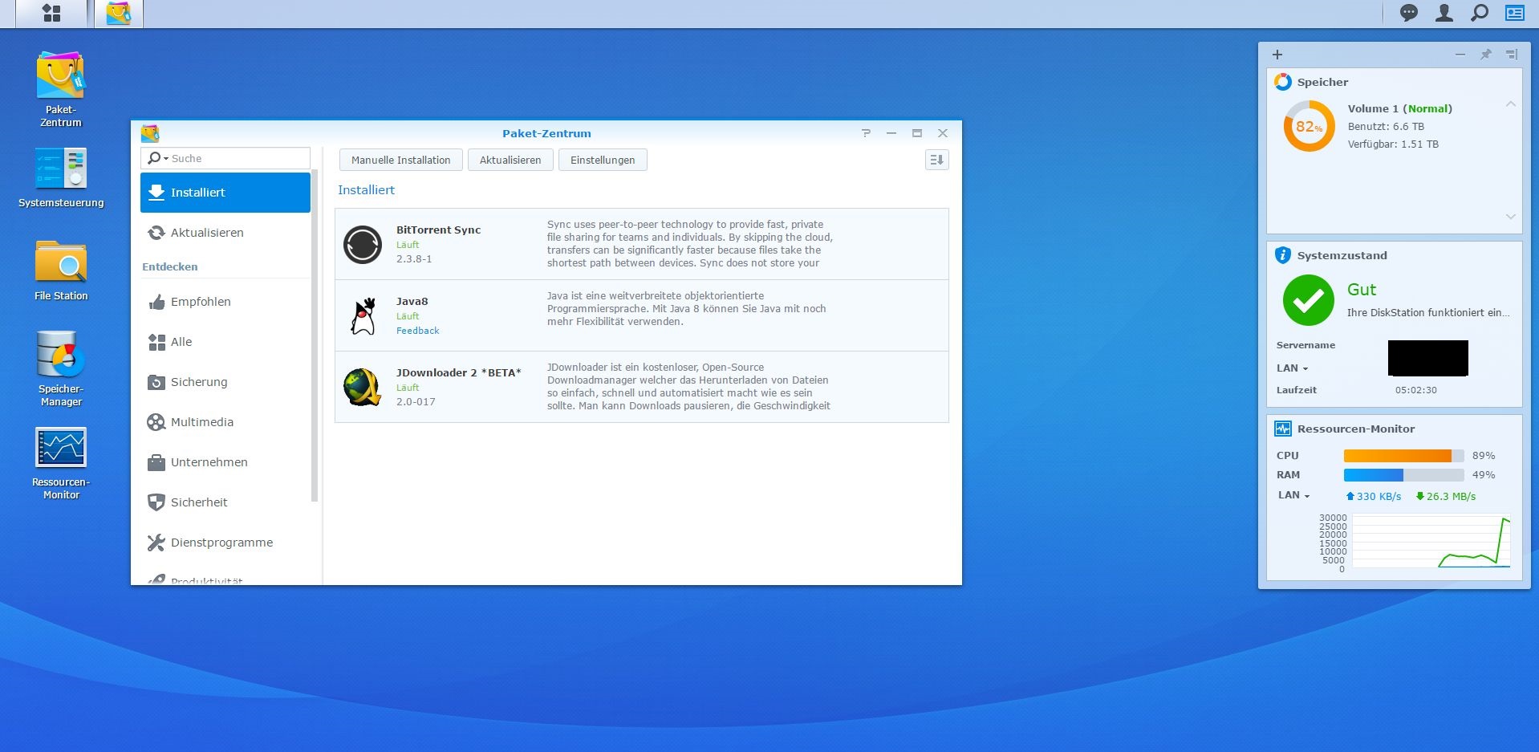
Task: Click the Manuelle Installation button
Action: (x=401, y=160)
